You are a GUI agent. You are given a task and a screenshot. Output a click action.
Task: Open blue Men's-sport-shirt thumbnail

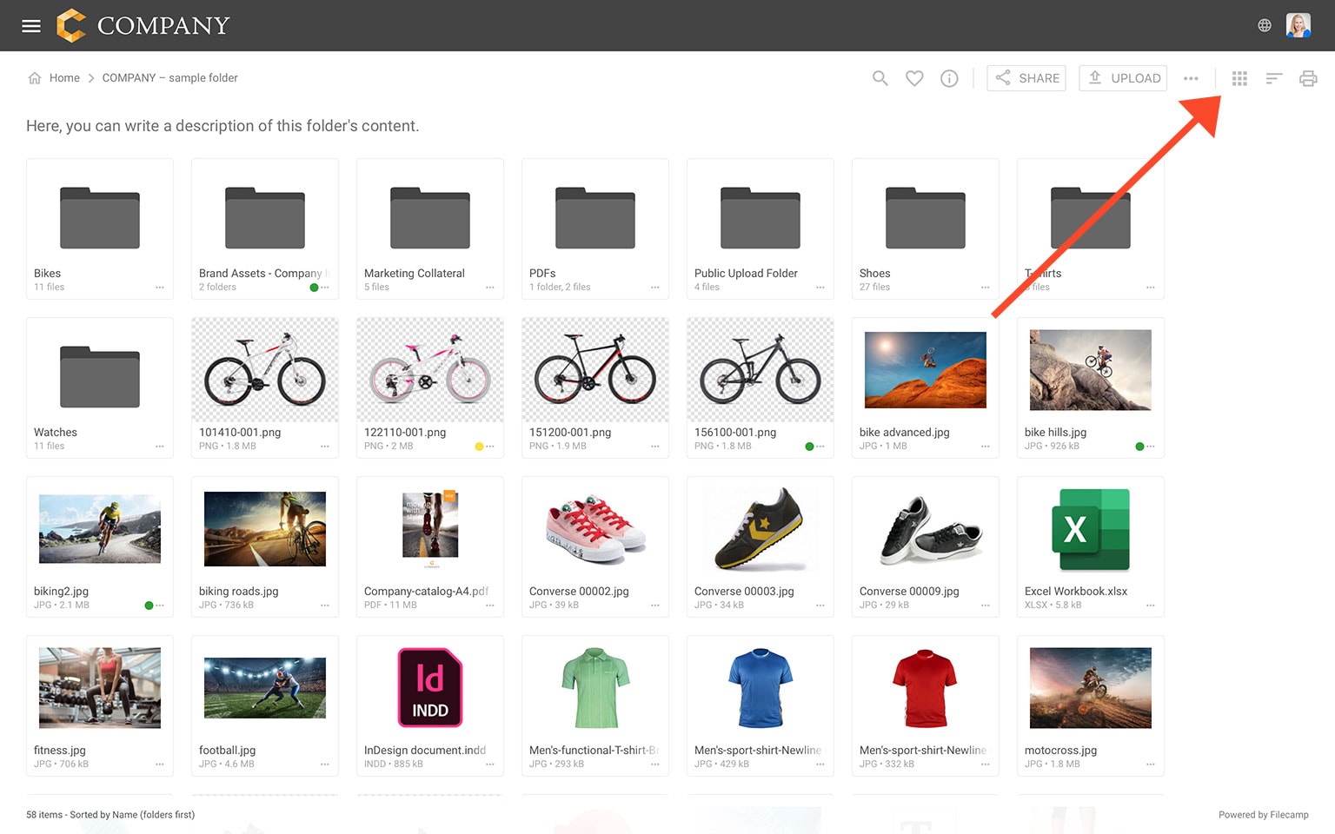(x=760, y=687)
